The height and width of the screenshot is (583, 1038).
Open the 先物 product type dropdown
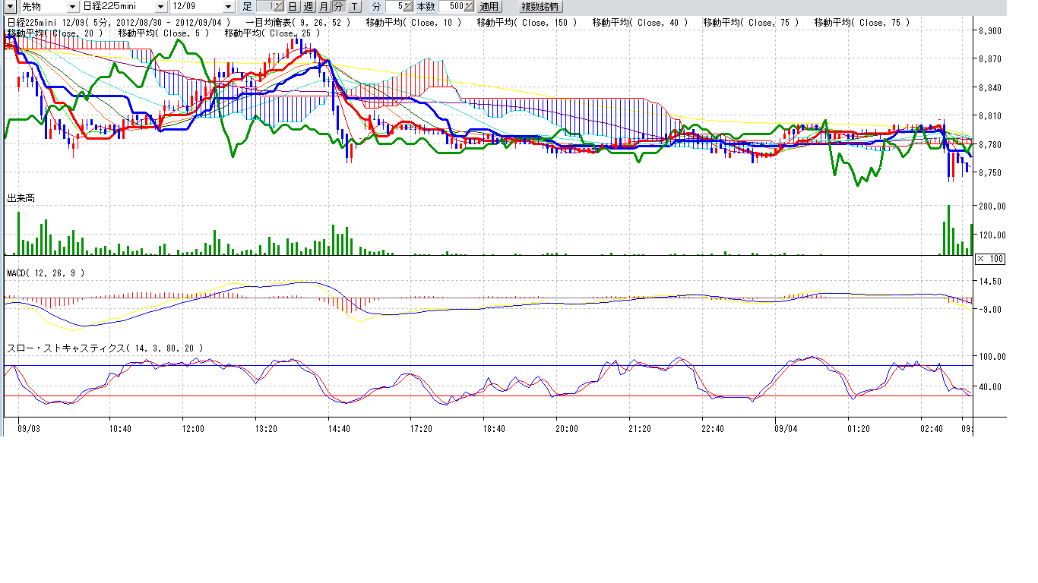tap(72, 6)
